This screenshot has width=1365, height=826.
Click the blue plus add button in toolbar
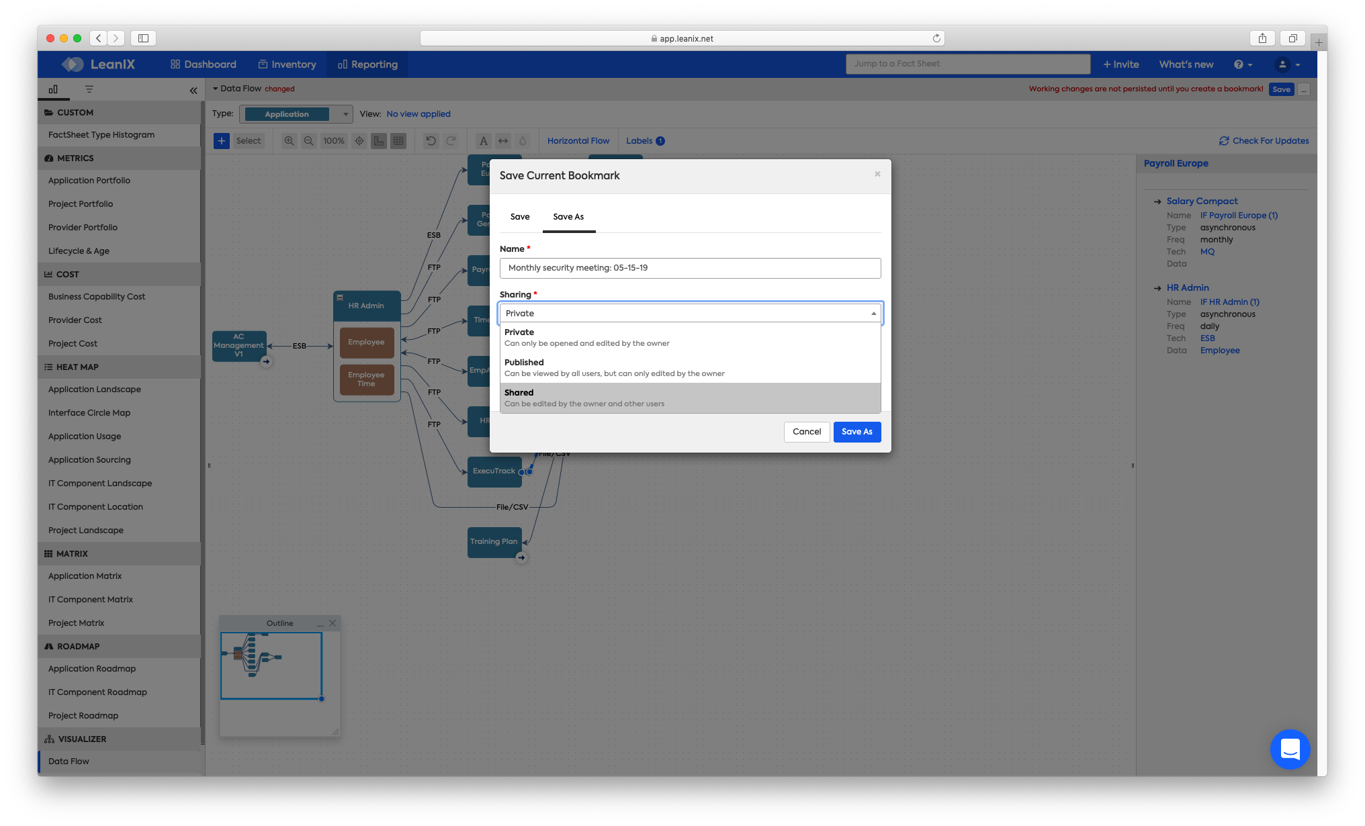coord(221,141)
